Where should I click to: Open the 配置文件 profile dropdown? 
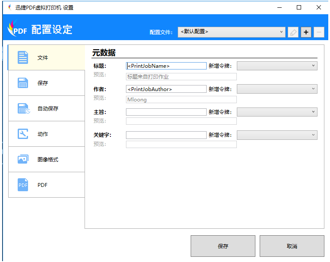(x=231, y=32)
